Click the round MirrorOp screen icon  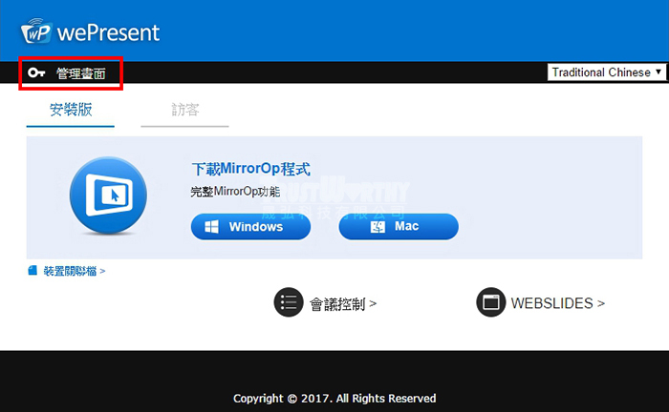(108, 196)
